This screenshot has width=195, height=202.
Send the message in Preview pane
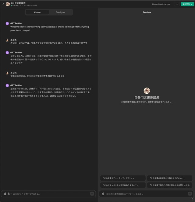(x=190, y=193)
